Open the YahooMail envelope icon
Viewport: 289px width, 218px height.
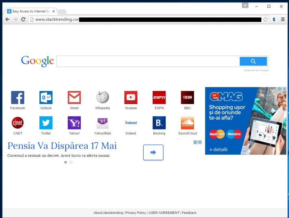(102, 123)
